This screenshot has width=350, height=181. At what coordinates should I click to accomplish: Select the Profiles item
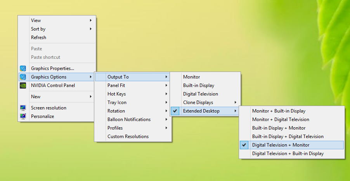(133, 128)
